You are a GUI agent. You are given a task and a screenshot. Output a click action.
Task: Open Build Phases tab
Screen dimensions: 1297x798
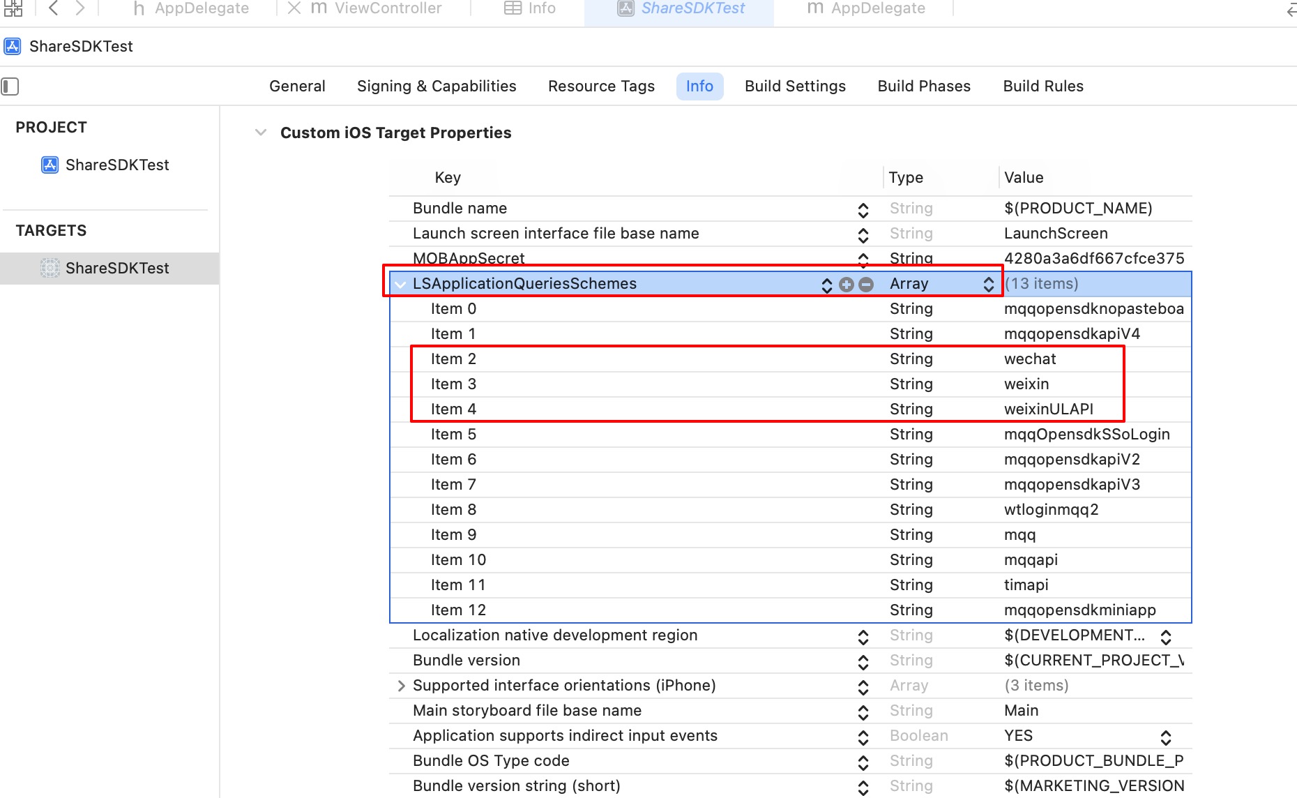click(924, 86)
